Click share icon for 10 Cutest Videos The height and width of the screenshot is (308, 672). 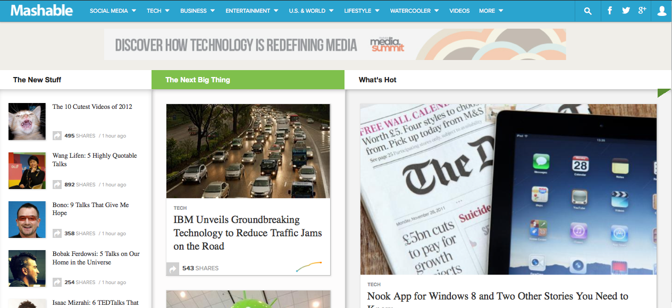coord(57,136)
